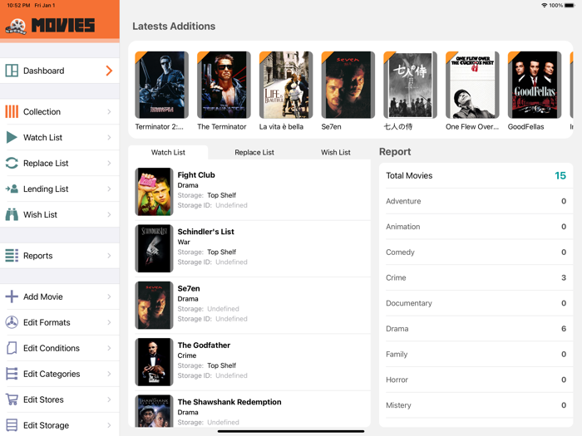582x436 pixels.
Task: Tap the Fight Club title text
Action: click(196, 175)
